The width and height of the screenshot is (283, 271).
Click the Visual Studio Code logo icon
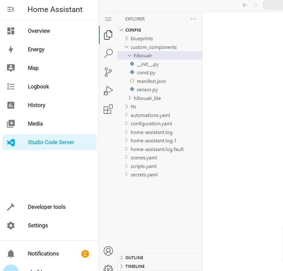click(x=11, y=142)
